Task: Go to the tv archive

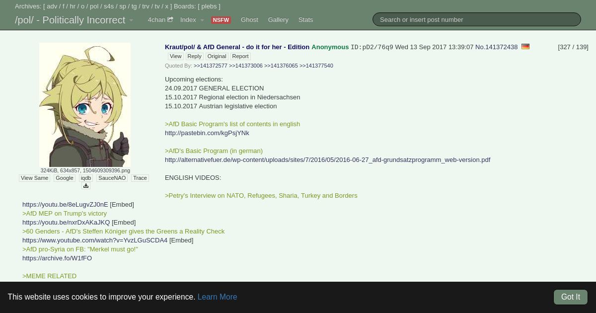Action: tap(157, 6)
